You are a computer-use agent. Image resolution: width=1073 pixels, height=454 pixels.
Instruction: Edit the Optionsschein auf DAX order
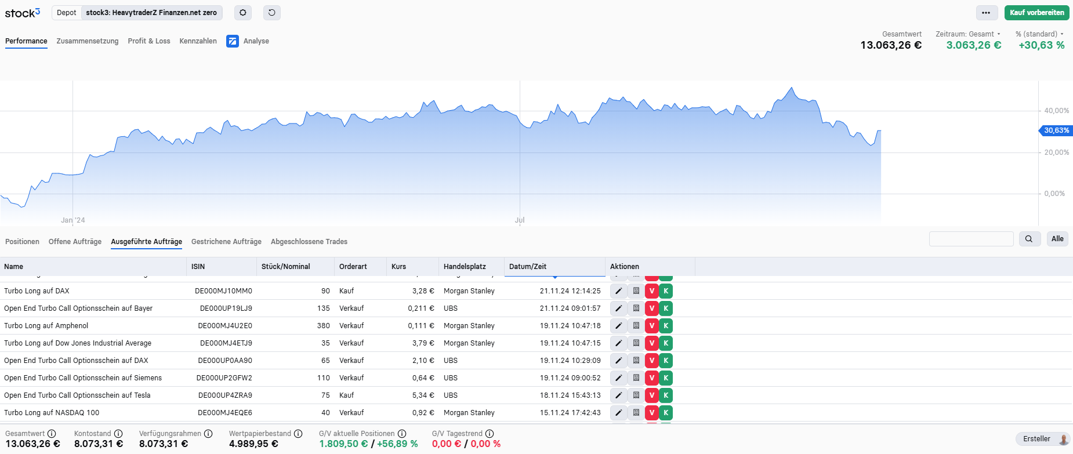(618, 361)
